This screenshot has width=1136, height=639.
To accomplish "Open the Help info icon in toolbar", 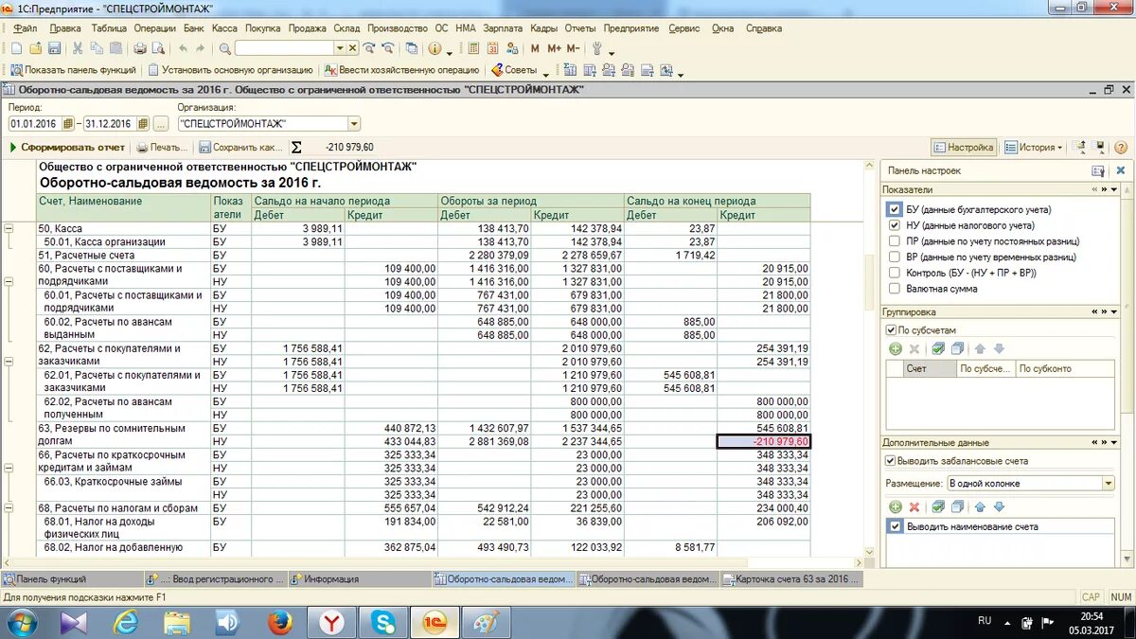I will [435, 48].
